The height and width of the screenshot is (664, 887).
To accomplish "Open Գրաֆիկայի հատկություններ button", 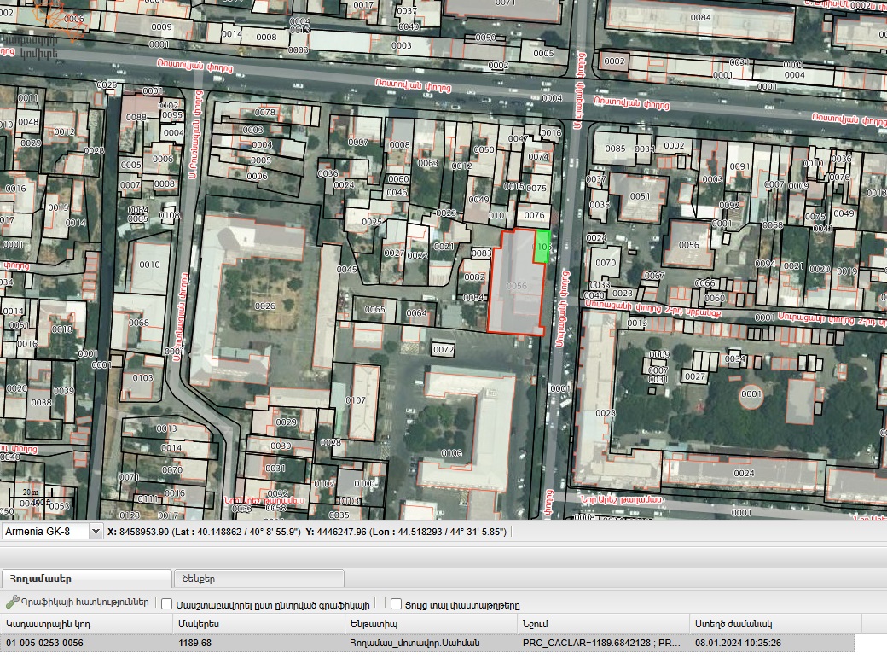I will pos(78,602).
